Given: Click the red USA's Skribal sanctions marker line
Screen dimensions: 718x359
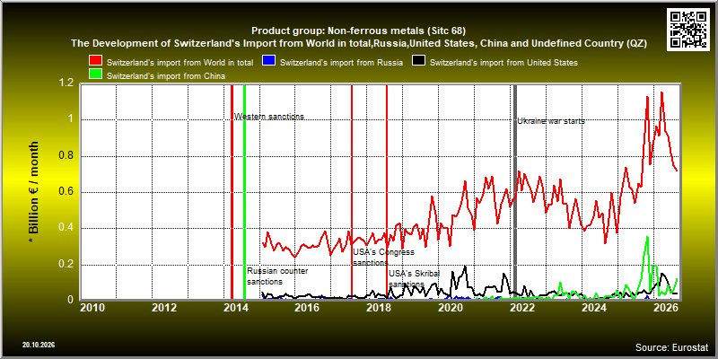Looking at the screenshot, I should click(387, 192).
